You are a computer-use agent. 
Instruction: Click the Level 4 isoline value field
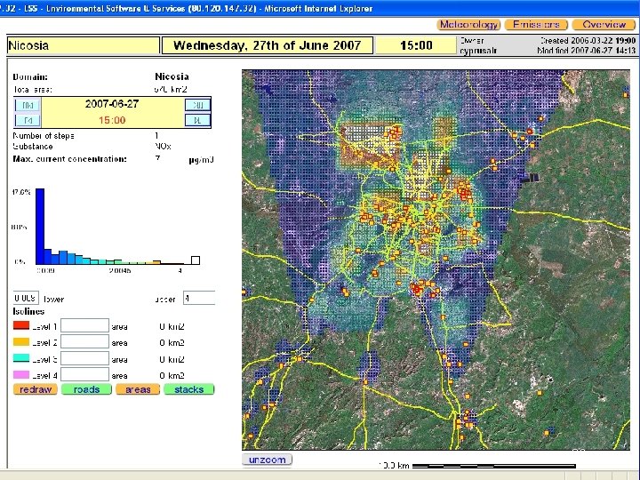click(x=84, y=374)
